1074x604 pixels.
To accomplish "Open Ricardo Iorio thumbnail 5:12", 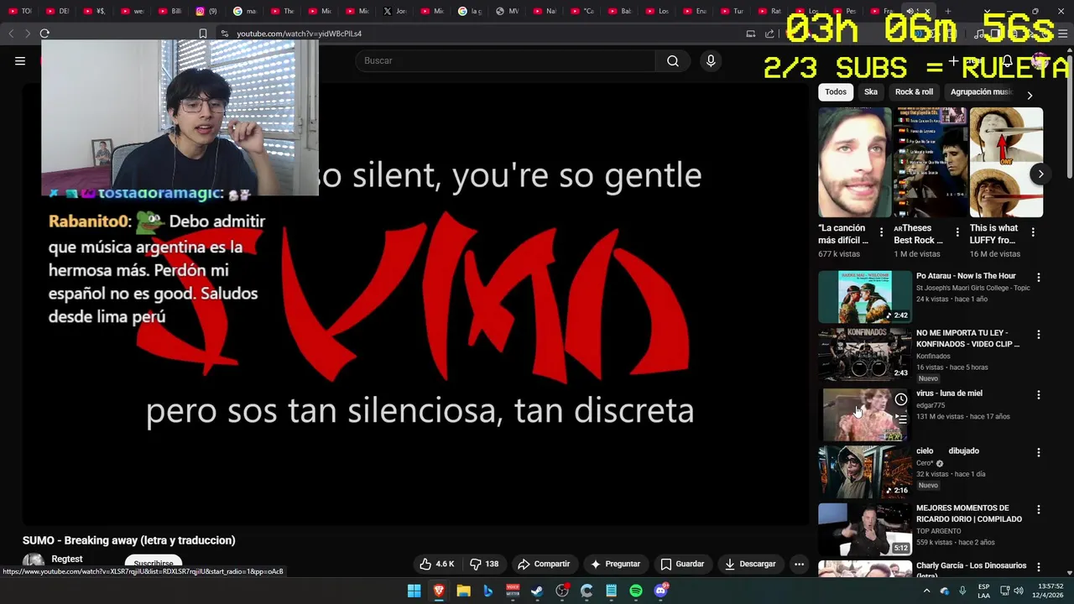I will coord(865,528).
